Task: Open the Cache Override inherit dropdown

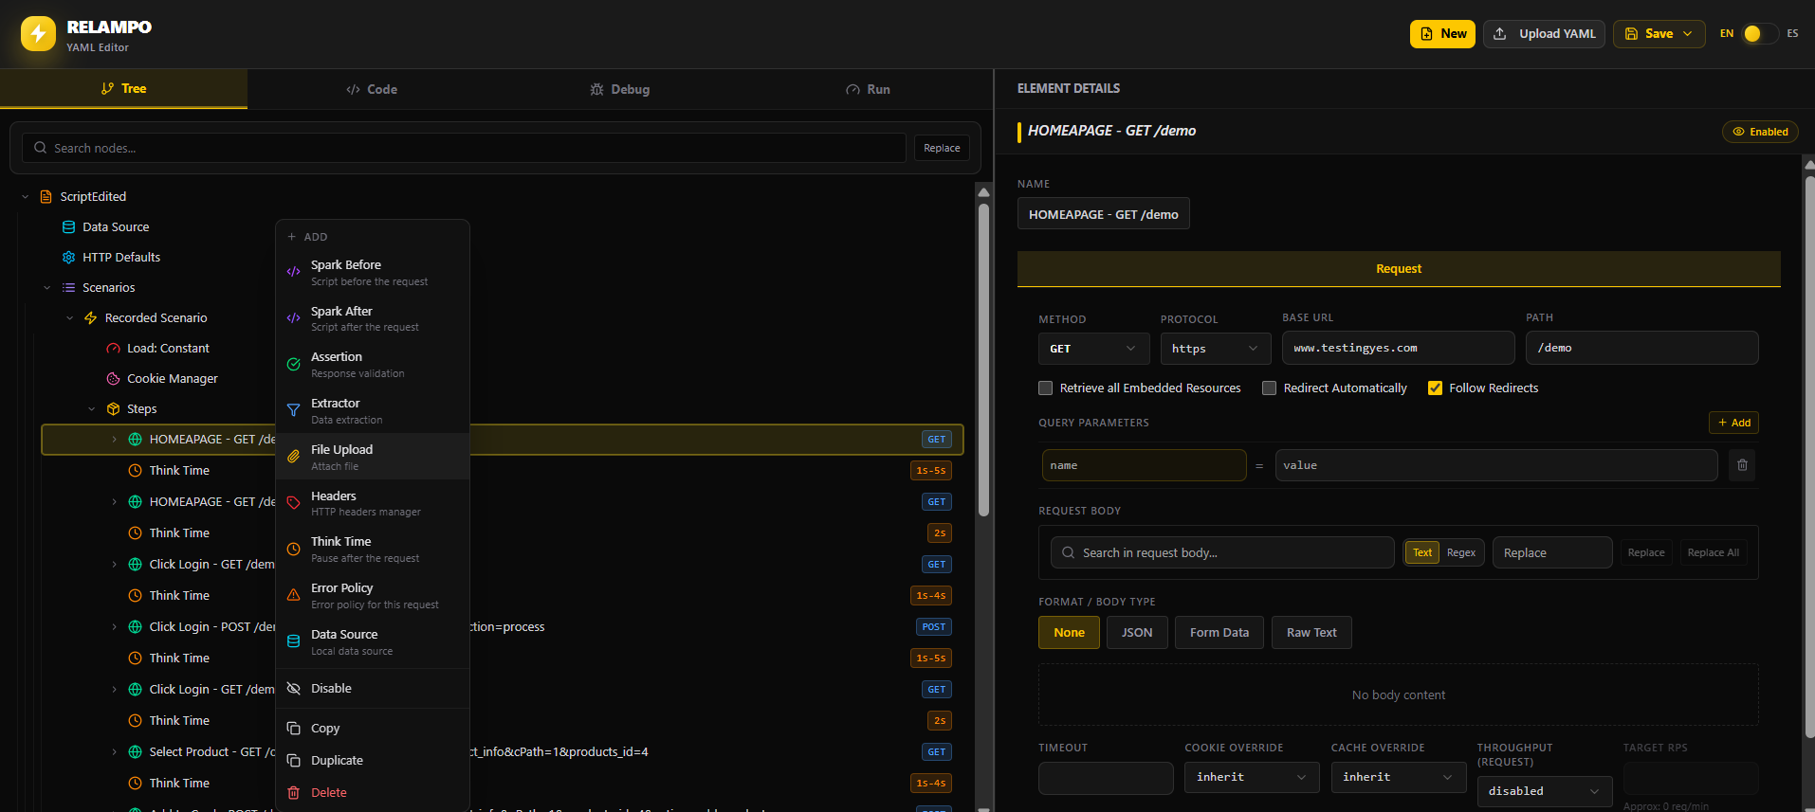Action: coord(1398,777)
